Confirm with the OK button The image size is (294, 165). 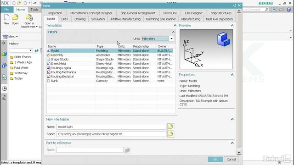tap(215, 159)
